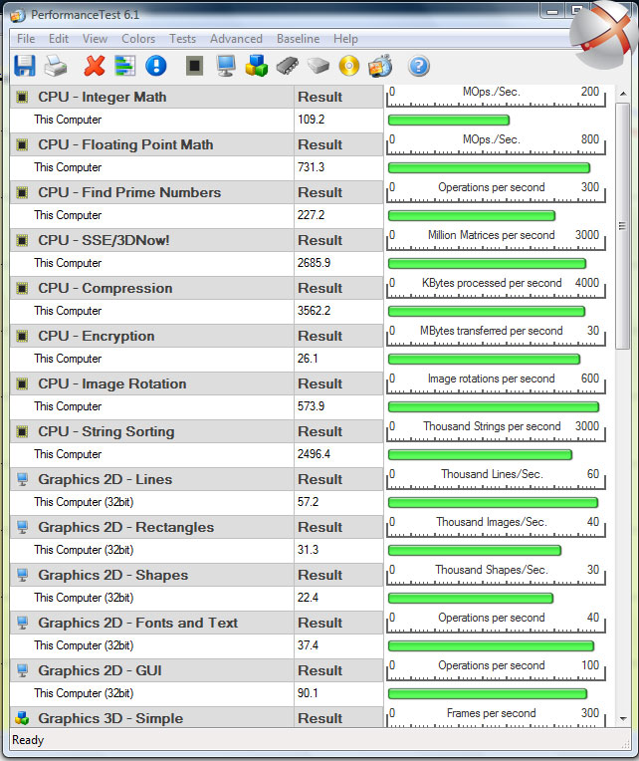Image resolution: width=639 pixels, height=761 pixels.
Task: Select the CPU - Floating Point Math header
Action: (196, 144)
